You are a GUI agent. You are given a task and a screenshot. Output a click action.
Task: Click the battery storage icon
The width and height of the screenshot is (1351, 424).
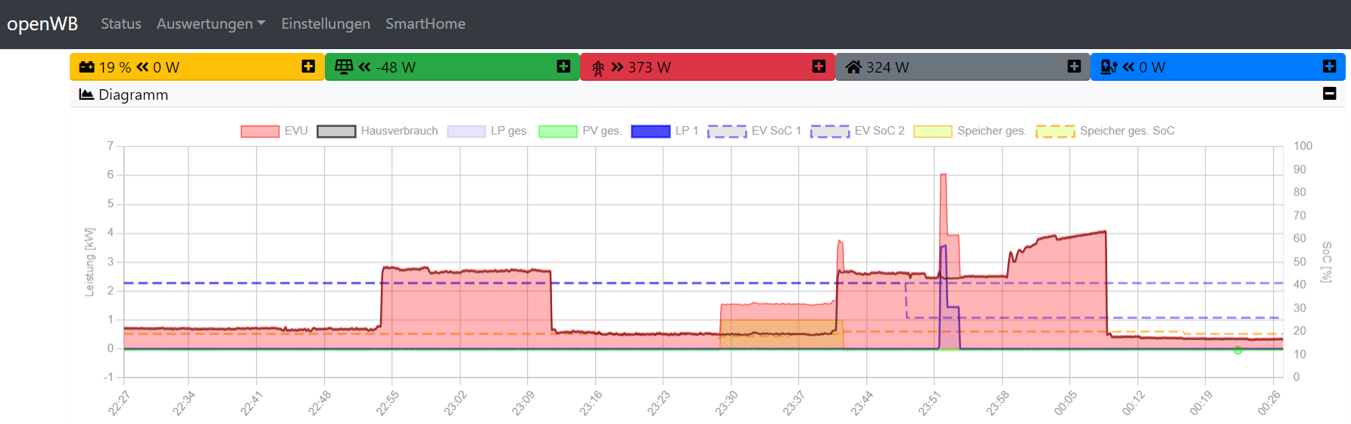pos(87,67)
